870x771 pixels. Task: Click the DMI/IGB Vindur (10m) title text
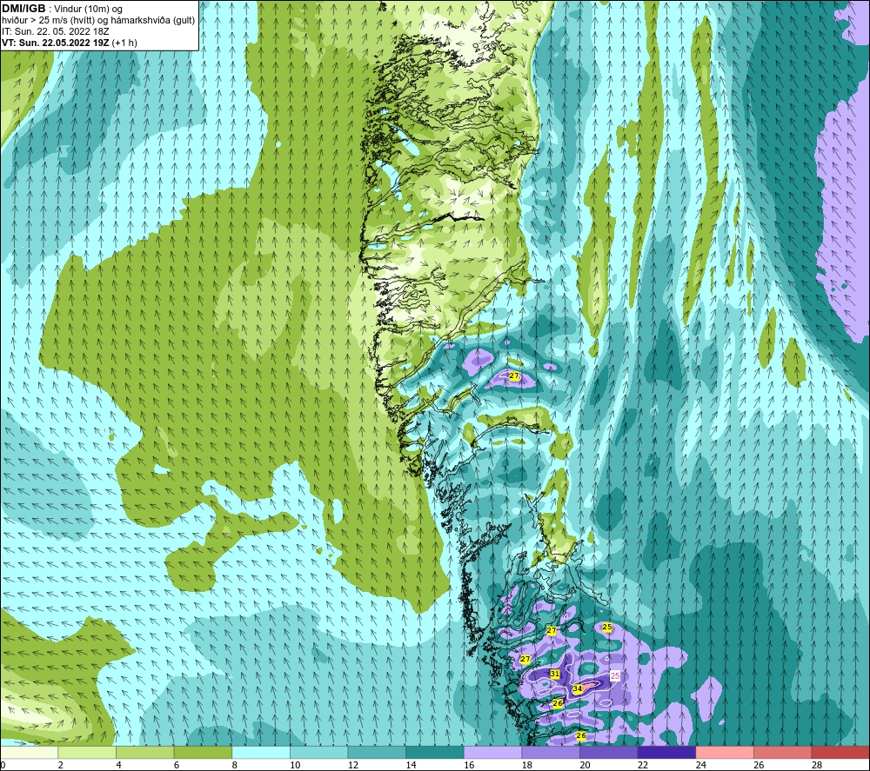(x=62, y=9)
